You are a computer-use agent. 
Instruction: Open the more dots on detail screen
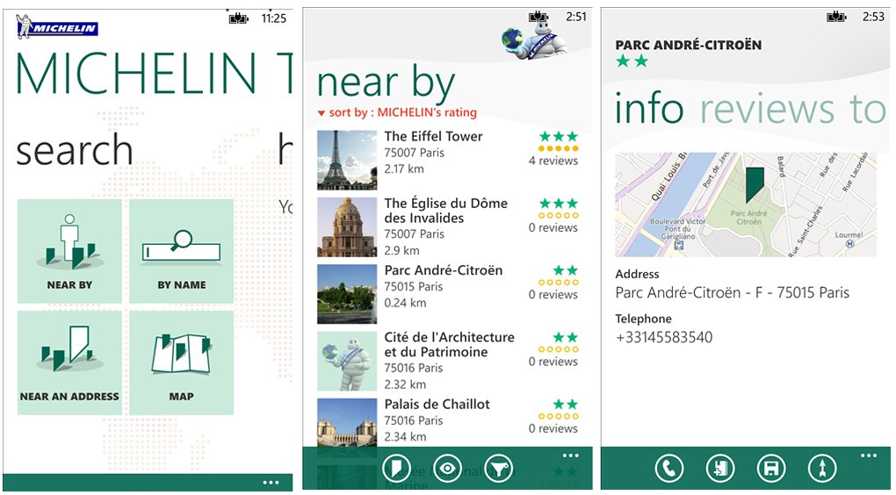point(869,456)
